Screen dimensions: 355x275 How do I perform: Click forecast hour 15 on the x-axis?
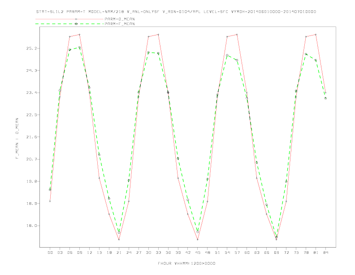click(x=99, y=253)
